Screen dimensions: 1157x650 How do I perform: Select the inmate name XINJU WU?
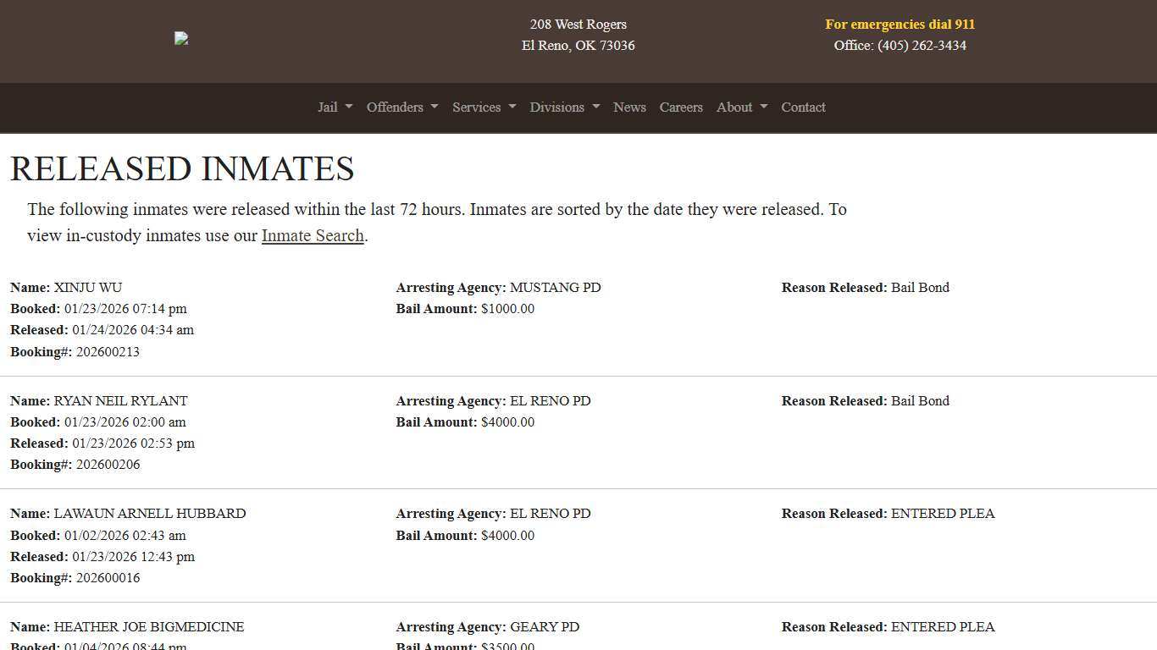87,288
